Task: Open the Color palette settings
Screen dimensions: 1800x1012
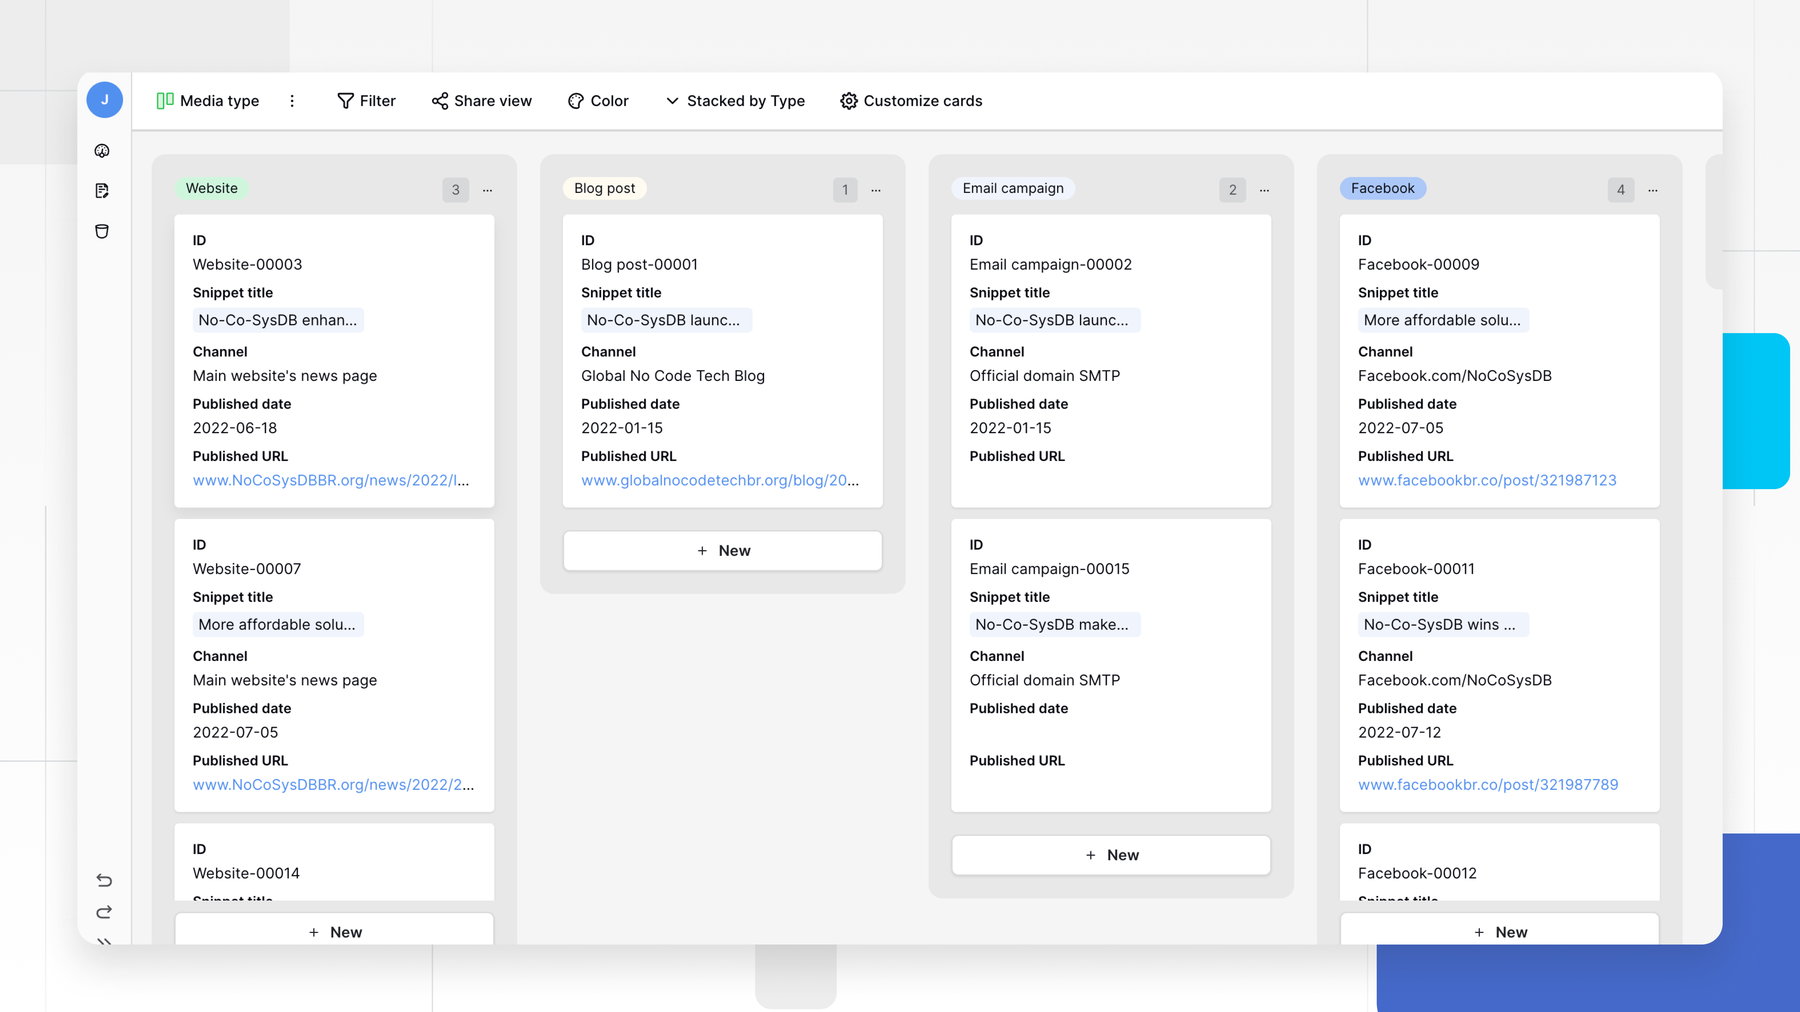Action: [x=575, y=100]
